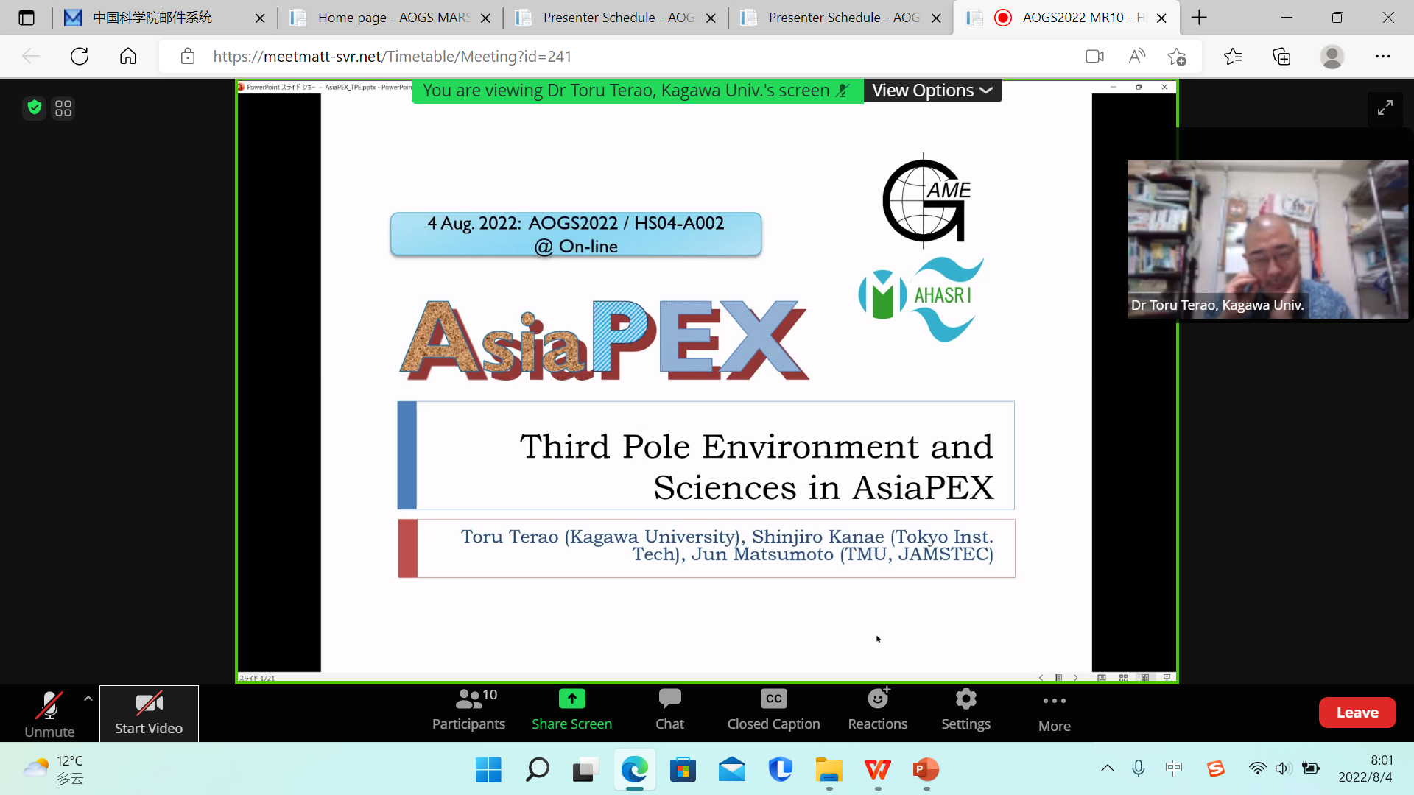Expand audio options arrow next to Unmute
The image size is (1414, 795).
pos(88,698)
